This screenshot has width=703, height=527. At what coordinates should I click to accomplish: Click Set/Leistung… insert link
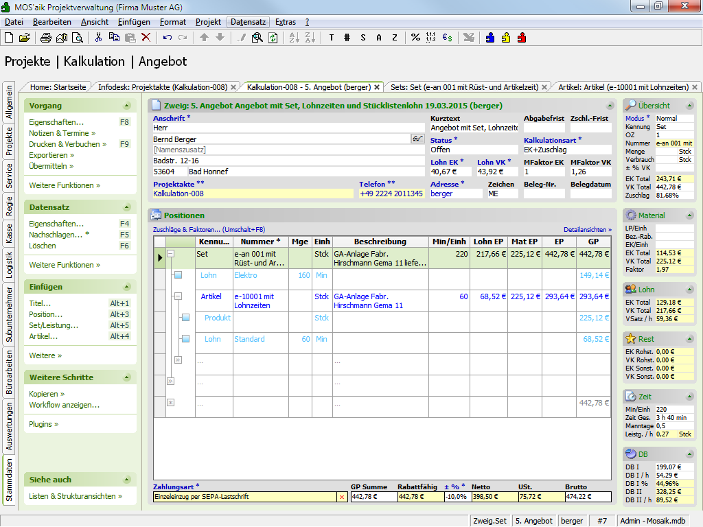(54, 325)
